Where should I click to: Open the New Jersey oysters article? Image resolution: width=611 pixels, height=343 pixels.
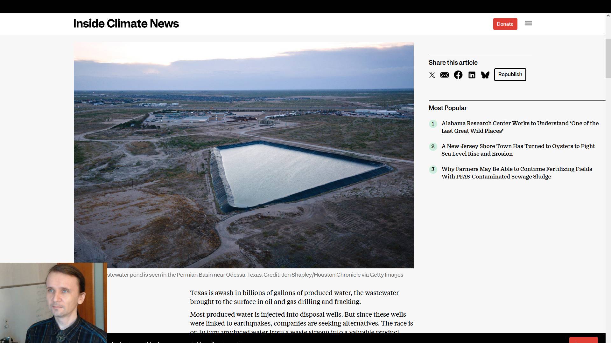[518, 150]
